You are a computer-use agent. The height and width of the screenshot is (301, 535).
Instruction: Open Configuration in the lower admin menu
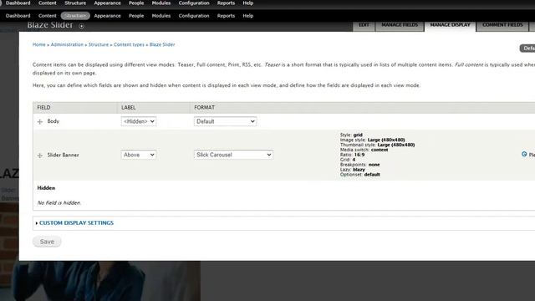click(x=194, y=16)
